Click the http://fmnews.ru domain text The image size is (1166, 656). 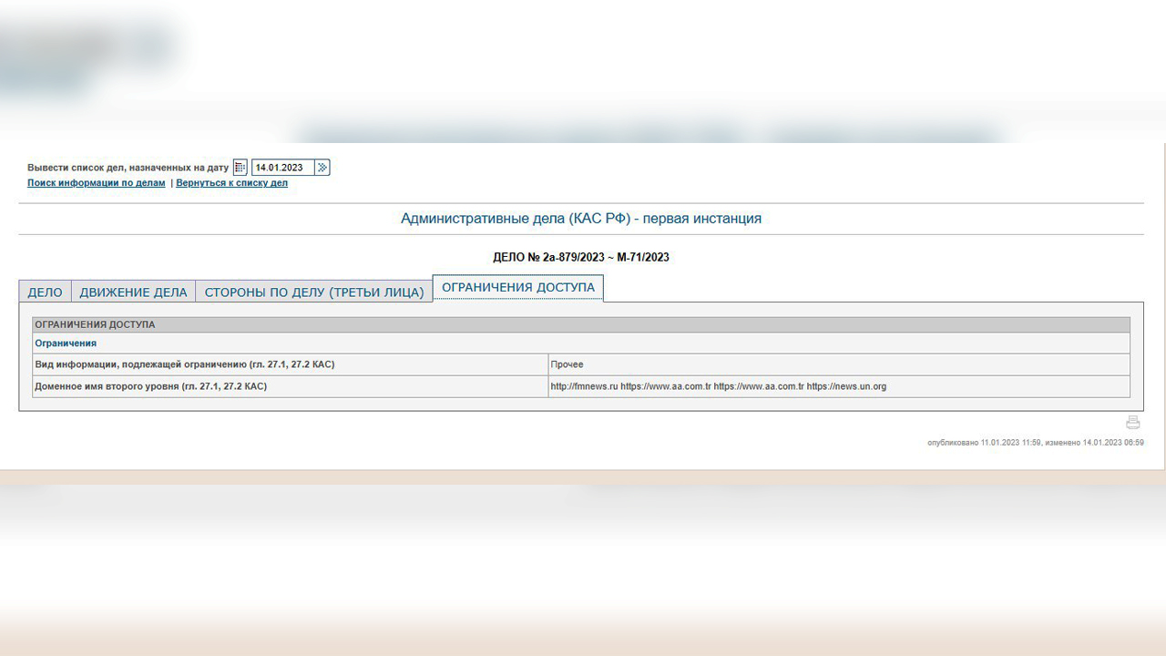[x=584, y=386]
